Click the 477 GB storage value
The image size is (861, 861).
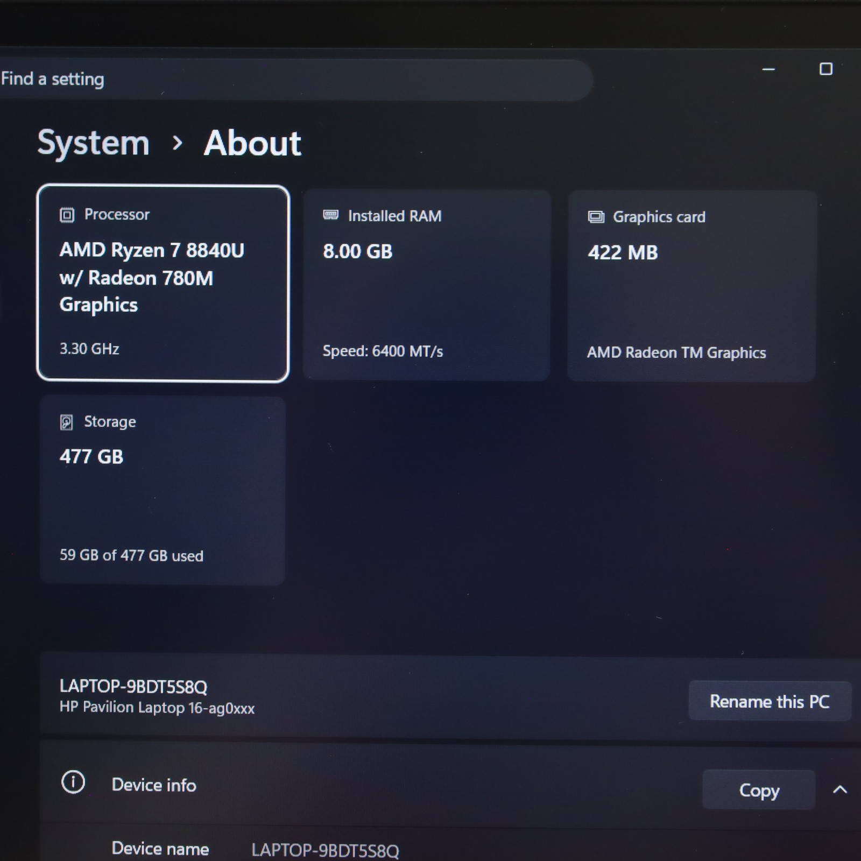91,457
